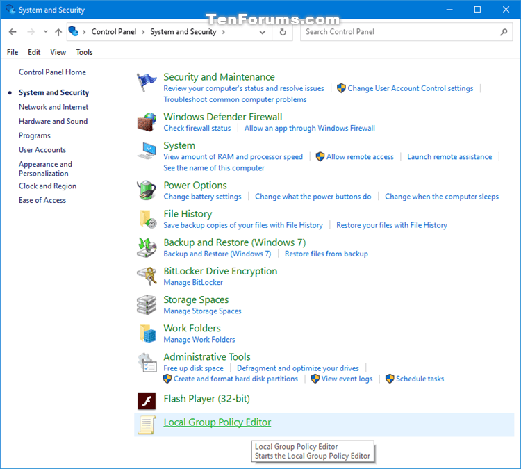The height and width of the screenshot is (469, 521).
Task: Click the Control Panel icon in address bar
Action: pyautogui.click(x=74, y=31)
